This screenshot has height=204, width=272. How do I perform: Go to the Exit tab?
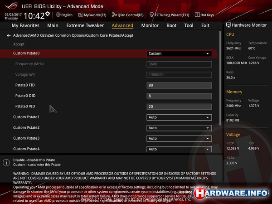(x=205, y=25)
